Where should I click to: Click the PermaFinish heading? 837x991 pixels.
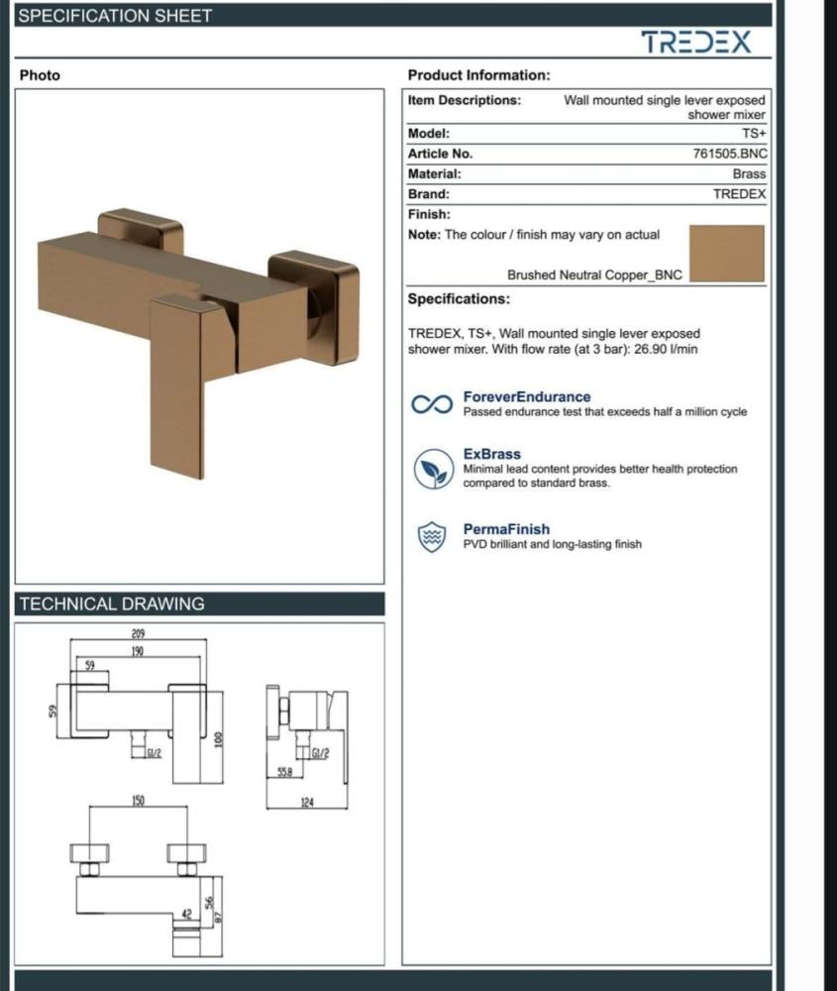click(x=506, y=529)
